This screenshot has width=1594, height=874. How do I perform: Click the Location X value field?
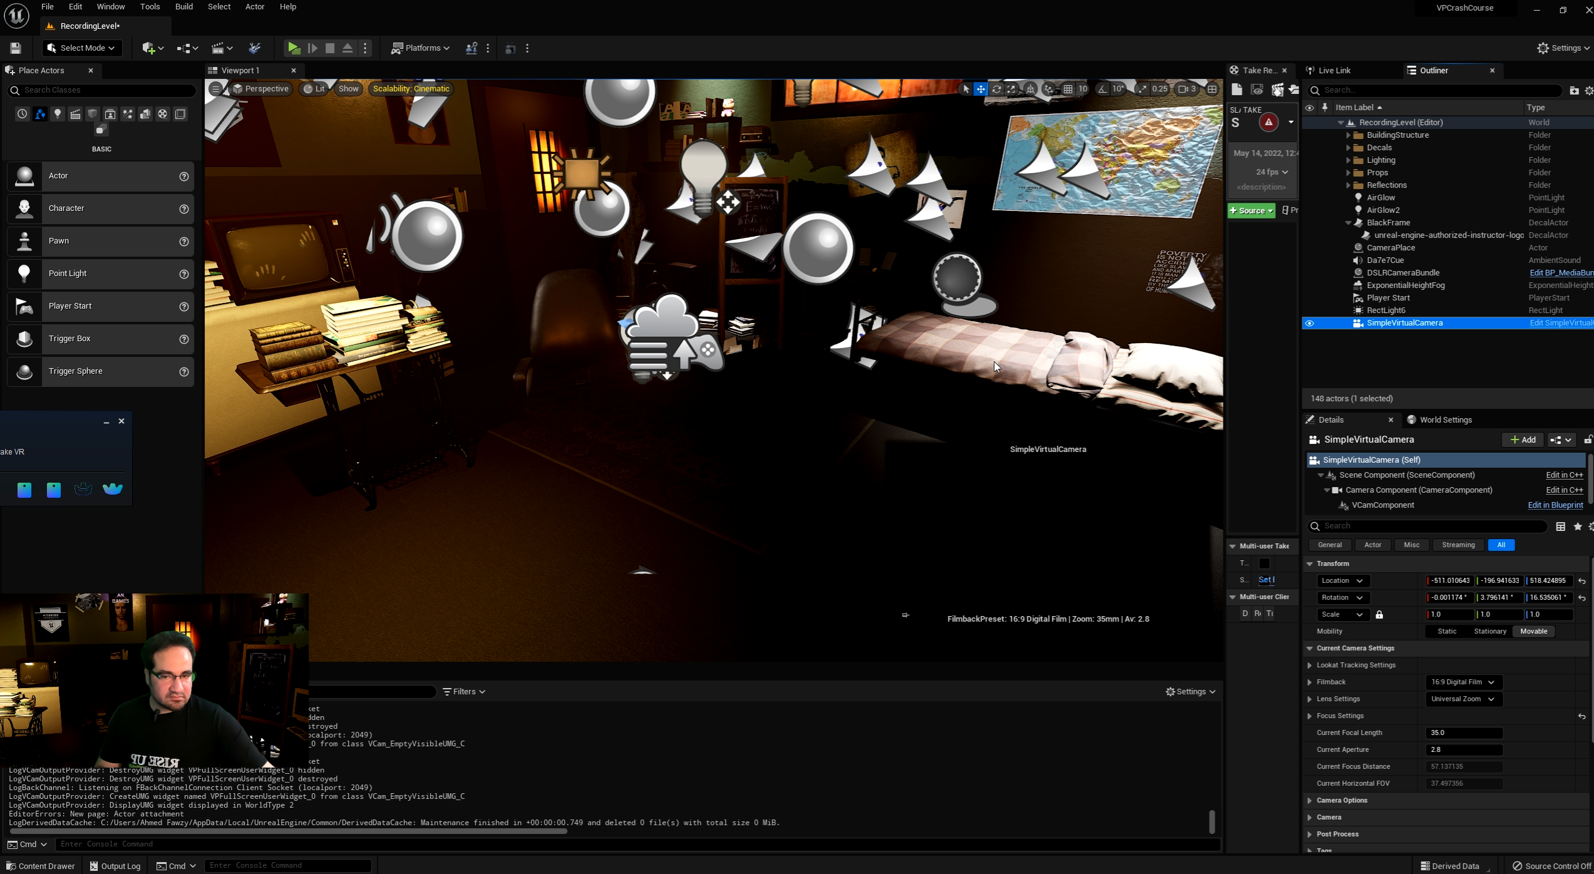tap(1449, 581)
